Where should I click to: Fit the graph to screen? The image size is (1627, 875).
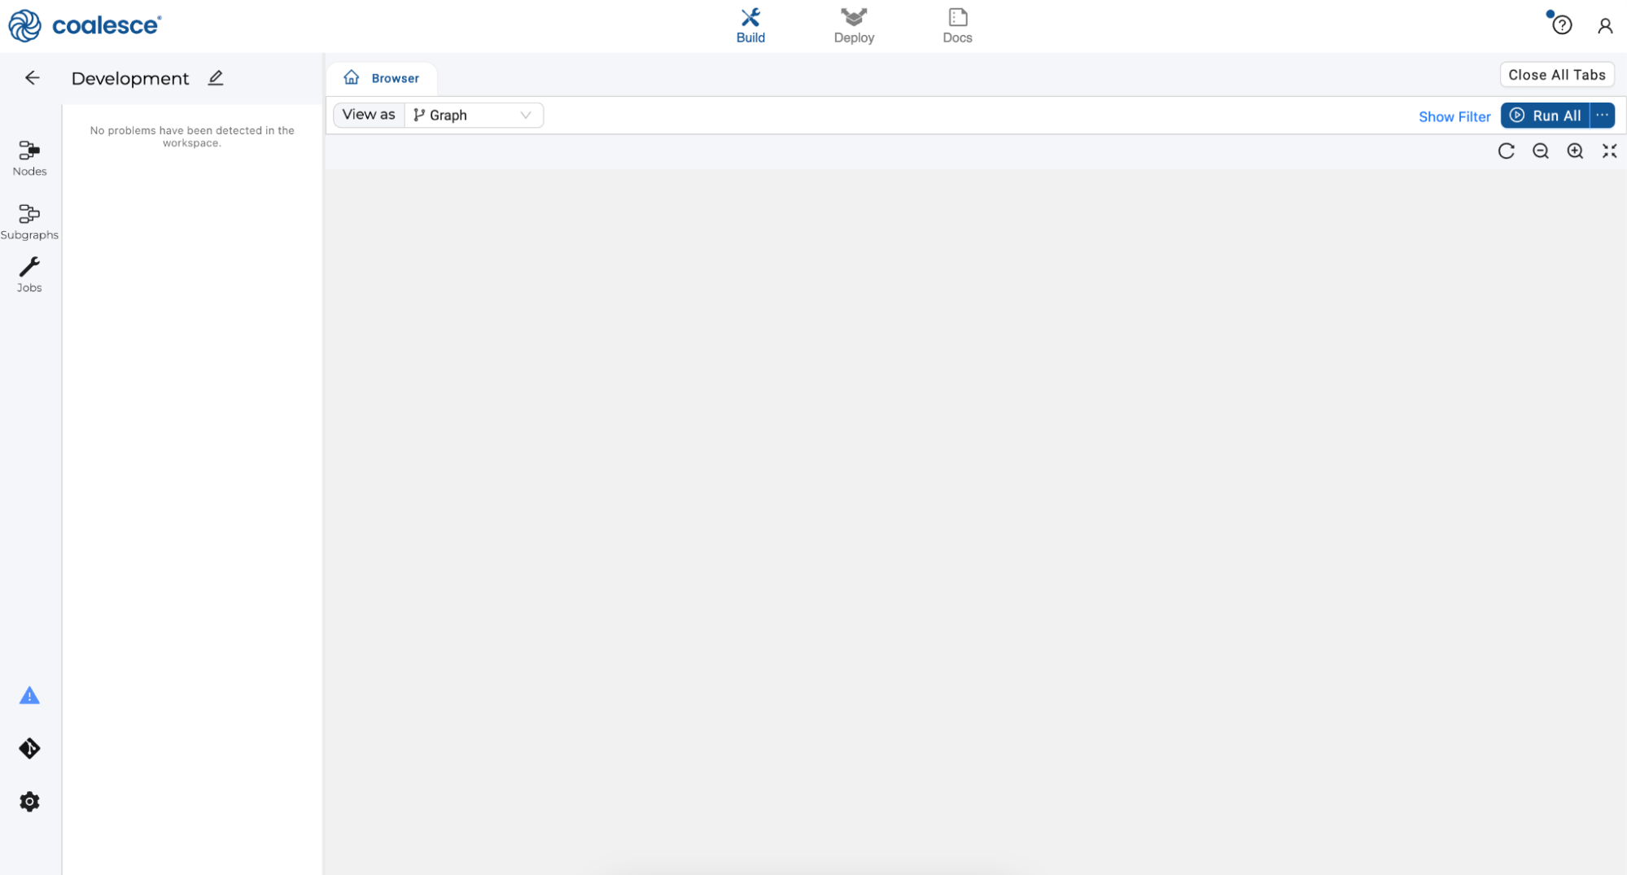point(1609,151)
